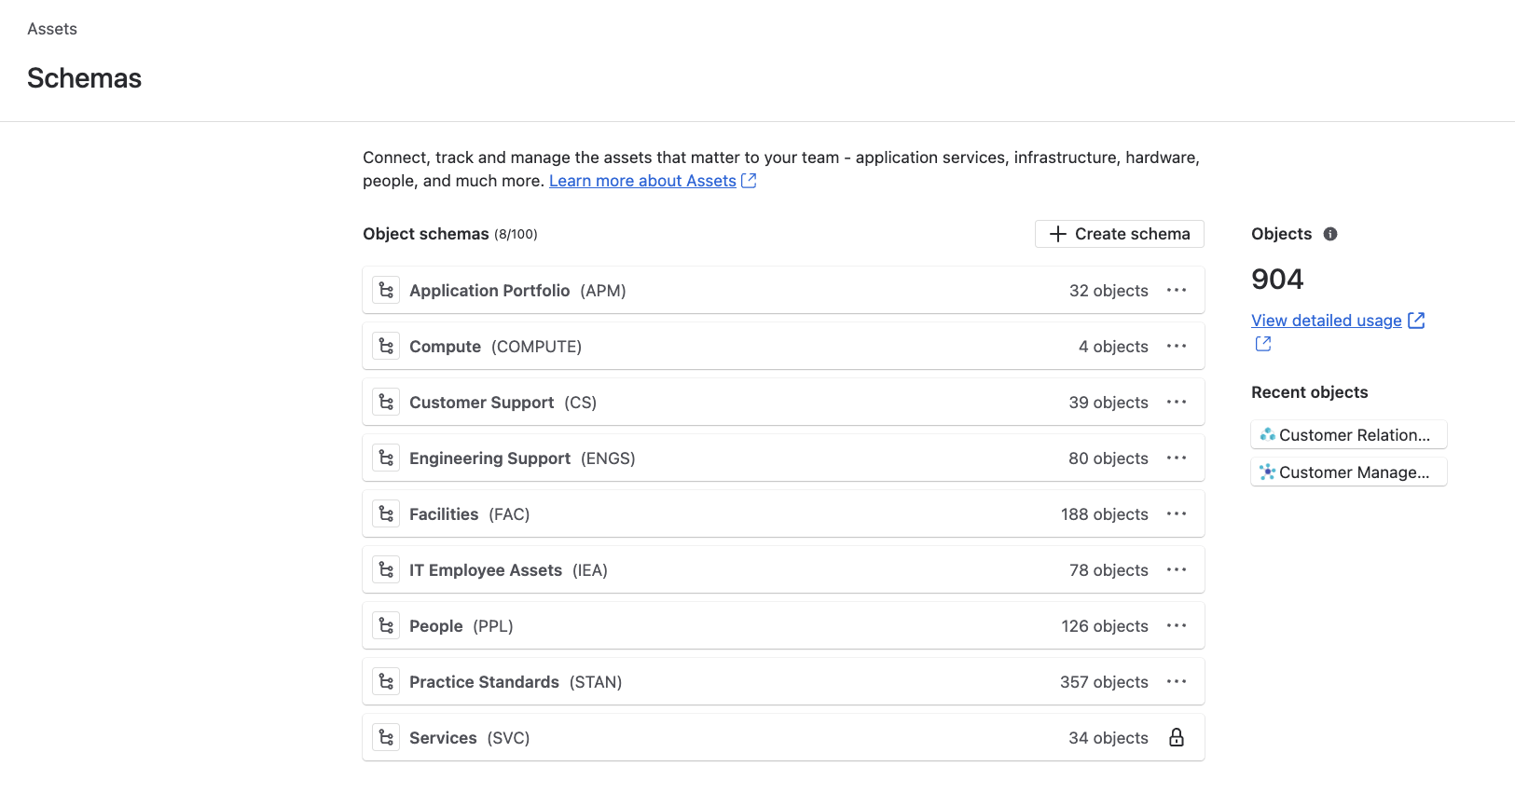Open more options for Application Portfolio
Image resolution: width=1515 pixels, height=807 pixels.
click(1177, 291)
